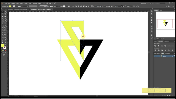Select the Type tool
This screenshot has height=99, width=176.
2,19
